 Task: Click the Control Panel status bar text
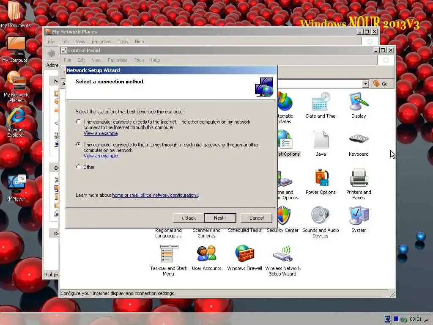click(118, 293)
